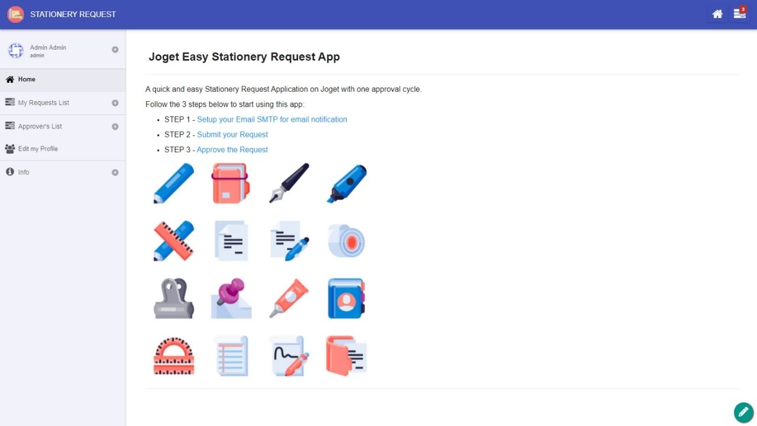Expand the Approver's List plus icon
The image size is (757, 426).
pyautogui.click(x=115, y=127)
